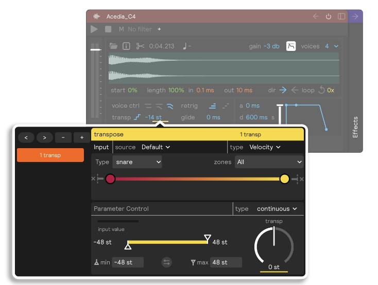378x285 pixels.
Task: Click the min triangle marker on range bar
Action: click(x=128, y=246)
